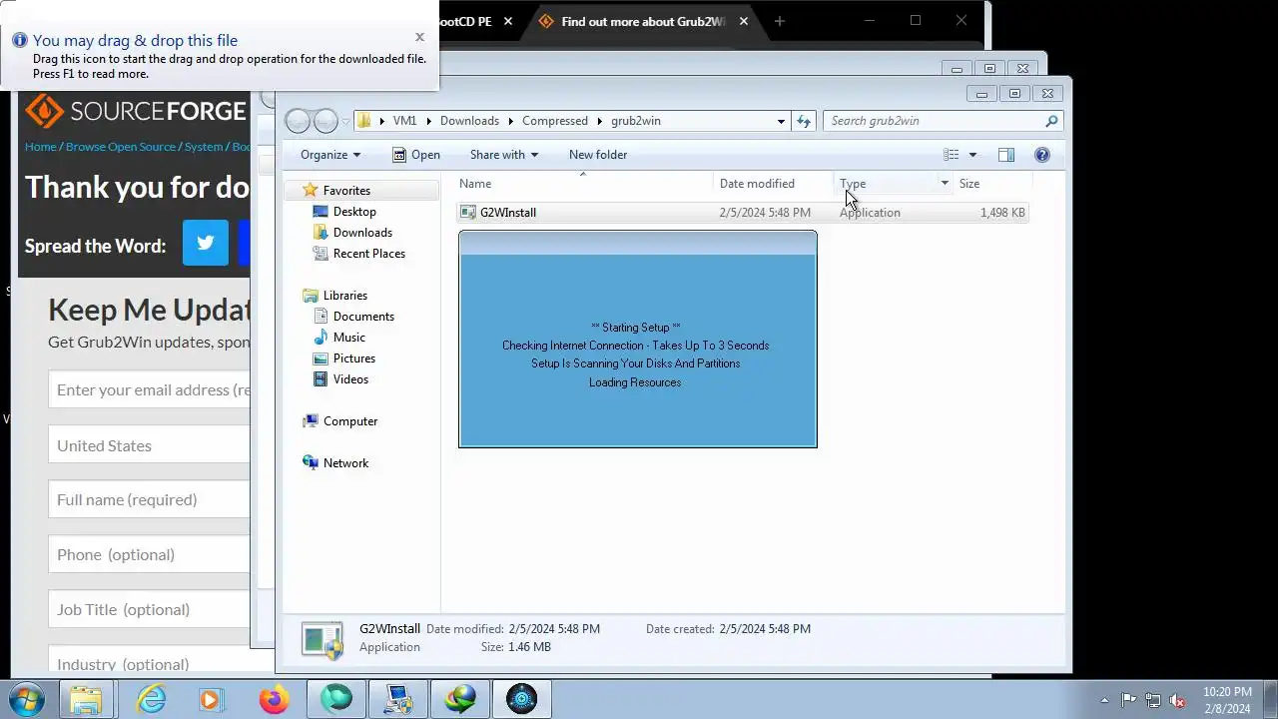Open the Share with dropdown

(x=504, y=155)
